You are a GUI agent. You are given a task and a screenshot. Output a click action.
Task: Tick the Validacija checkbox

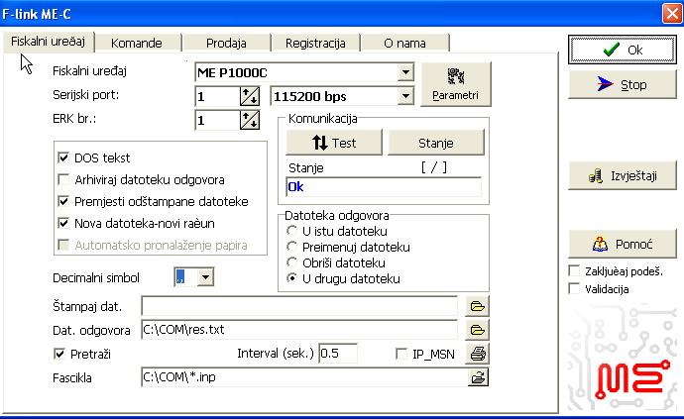tap(574, 289)
